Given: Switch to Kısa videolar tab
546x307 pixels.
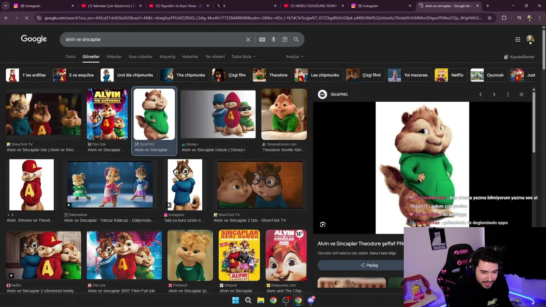Looking at the screenshot, I should pos(141,57).
